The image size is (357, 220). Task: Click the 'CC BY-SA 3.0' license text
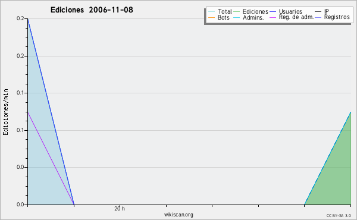[x=339, y=215]
